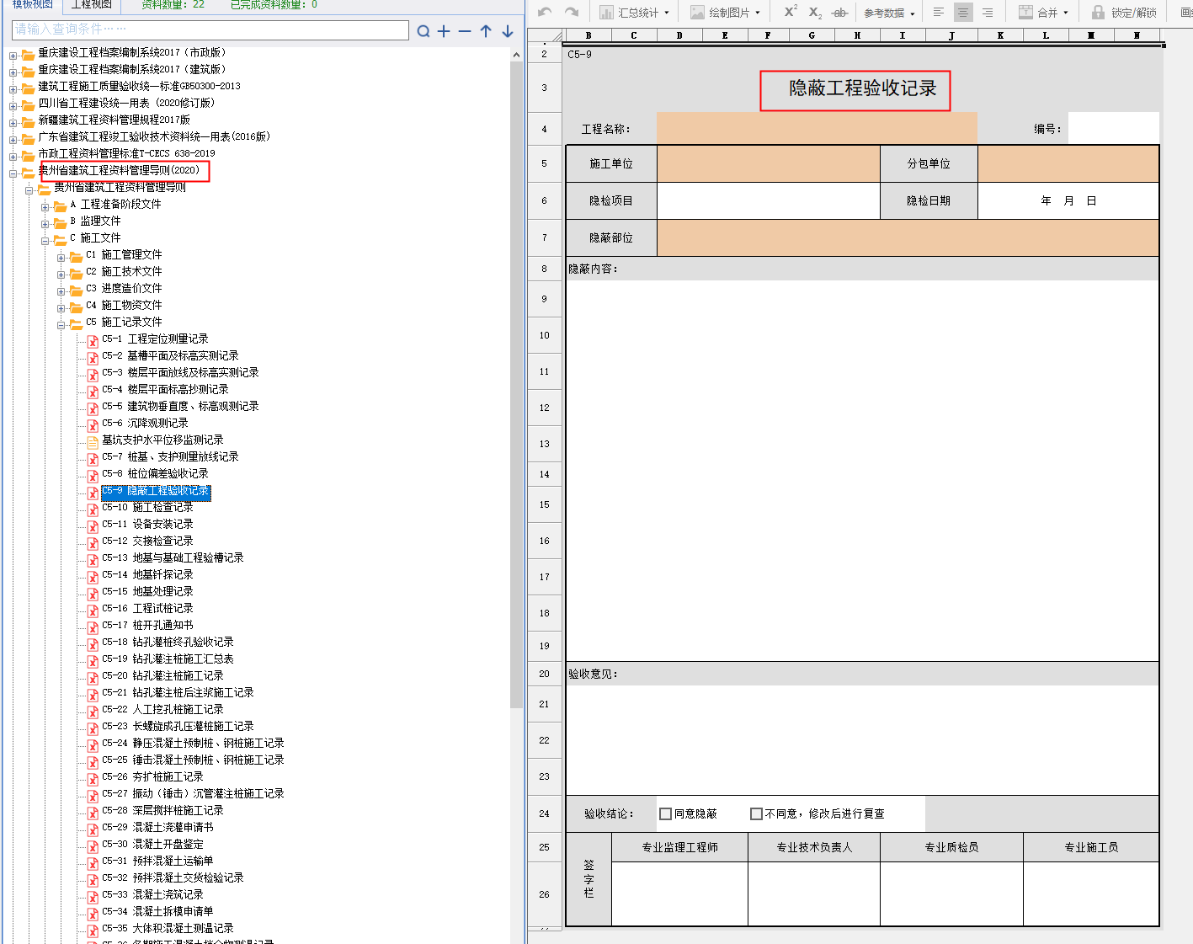Apply superscript formatting X²

pos(791,12)
